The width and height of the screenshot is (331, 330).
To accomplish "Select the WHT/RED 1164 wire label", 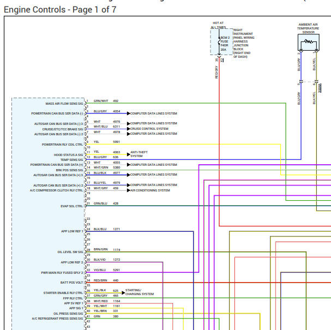I will 107,301.
